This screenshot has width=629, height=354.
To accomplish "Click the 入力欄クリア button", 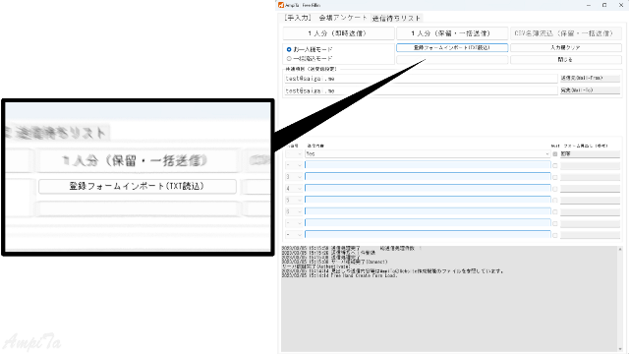I will tap(566, 47).
